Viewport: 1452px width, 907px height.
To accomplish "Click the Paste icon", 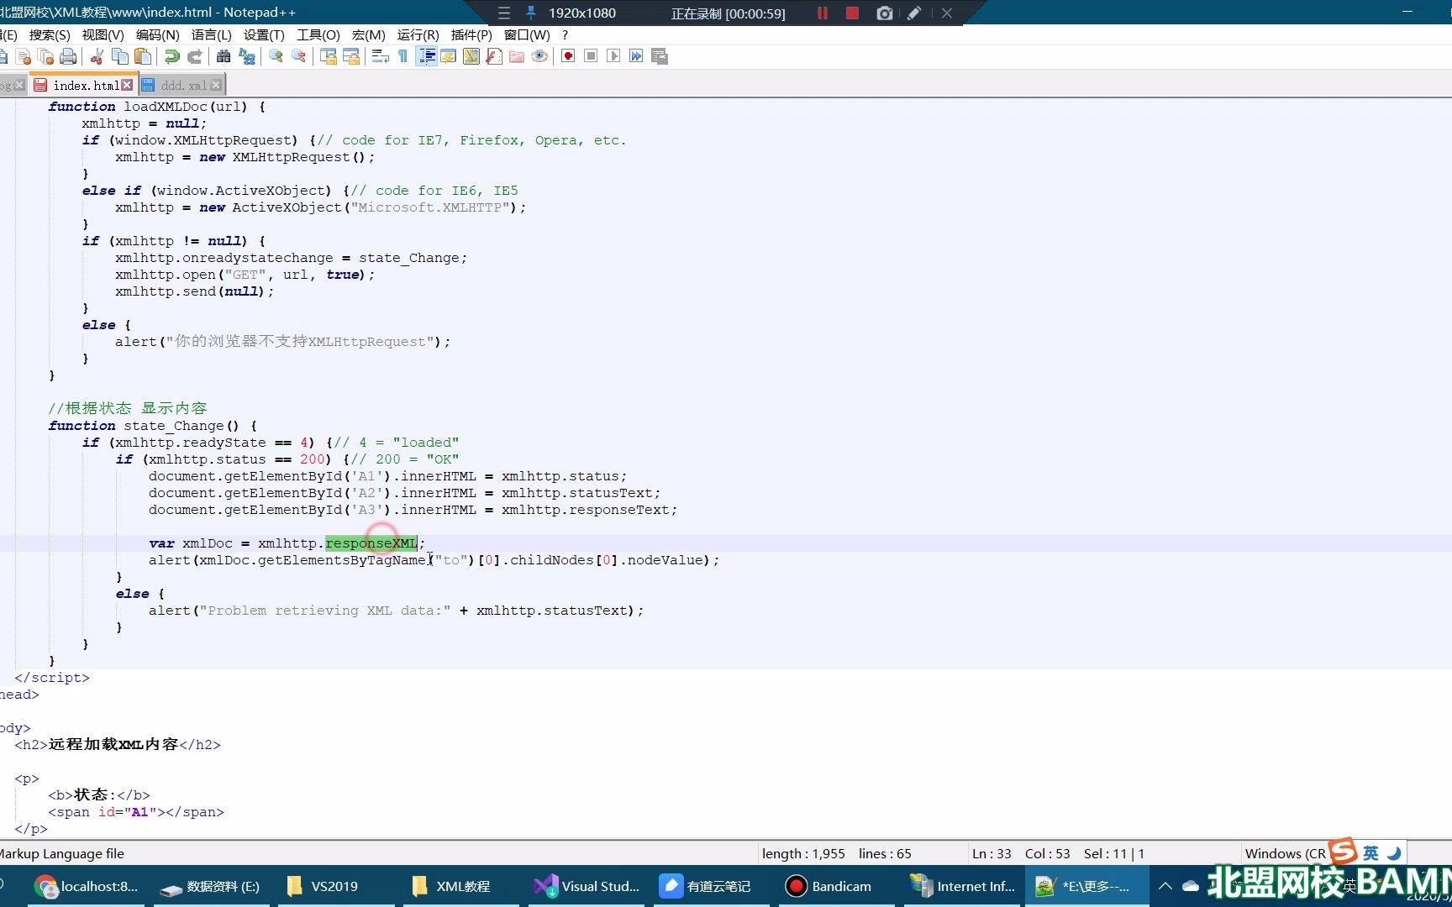I will tap(142, 56).
